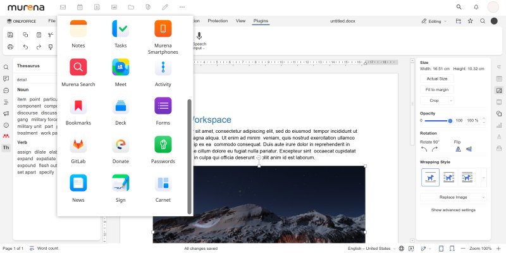This screenshot has height=253, width=506.
Task: Open notifications bell in top bar
Action: (x=476, y=7)
